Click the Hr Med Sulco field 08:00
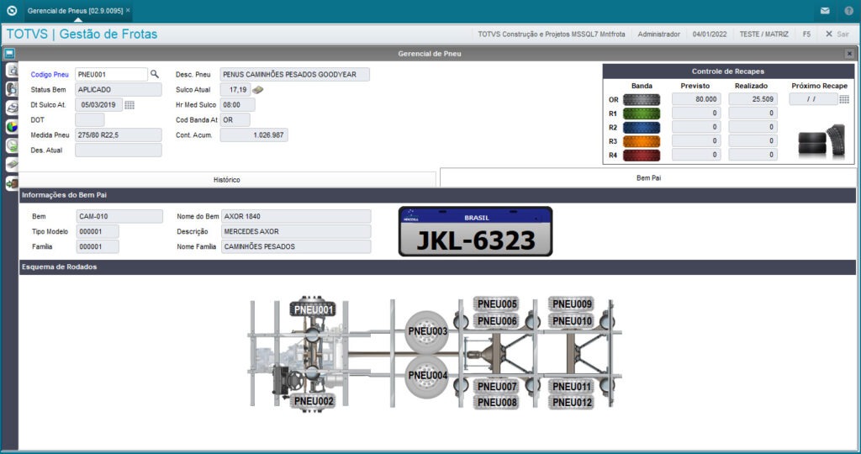Image resolution: width=861 pixels, height=454 pixels. 237,105
